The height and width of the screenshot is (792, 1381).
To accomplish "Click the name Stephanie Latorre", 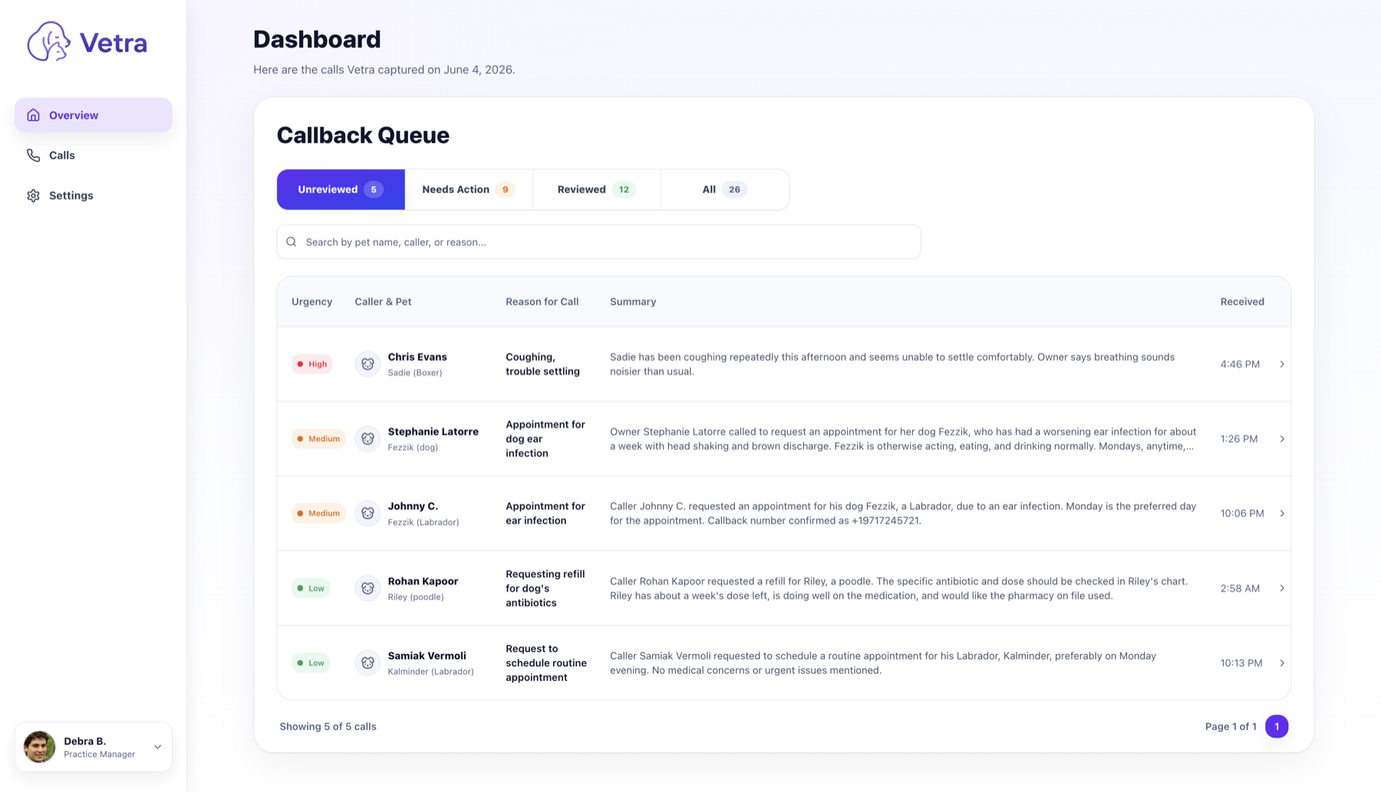I will (x=433, y=432).
